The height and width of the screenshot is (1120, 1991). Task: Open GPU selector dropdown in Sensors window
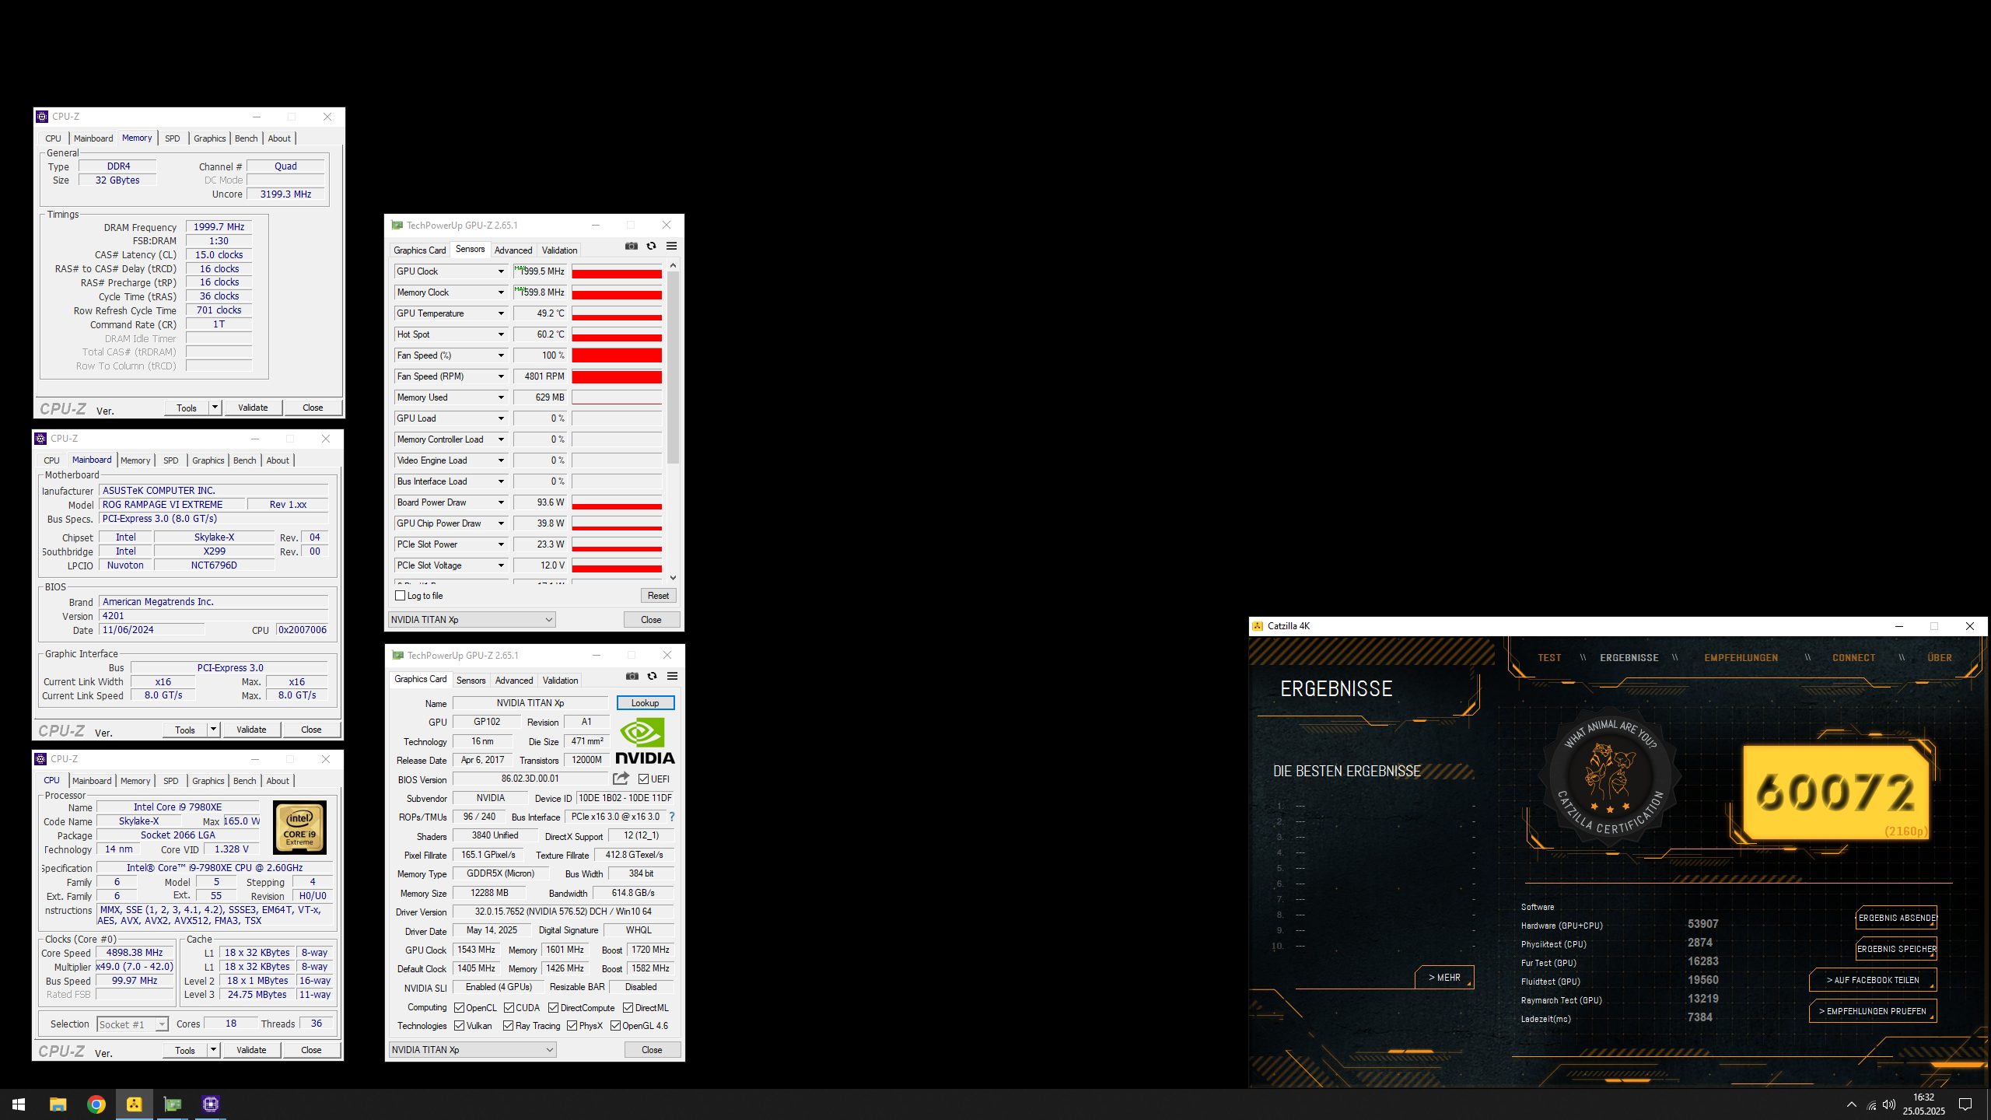[x=471, y=620]
